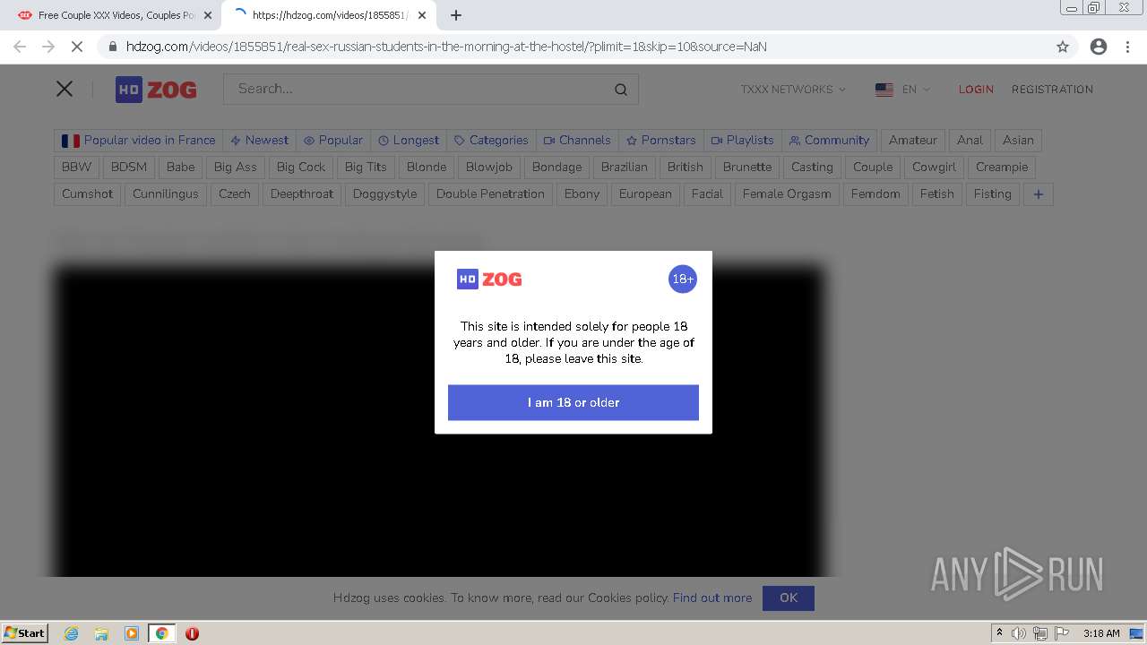Click the browser forward arrow
Viewport: 1147px width, 645px height.
48,47
